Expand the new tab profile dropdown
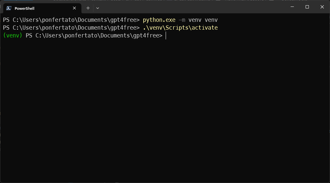 pos(98,8)
